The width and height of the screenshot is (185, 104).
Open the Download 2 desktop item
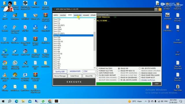[178, 41]
